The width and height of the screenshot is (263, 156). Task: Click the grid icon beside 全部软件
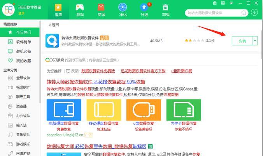click(10, 78)
